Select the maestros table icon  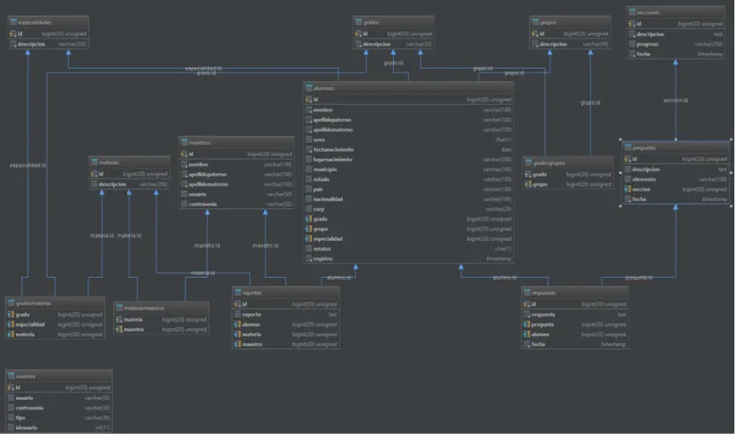pos(185,142)
